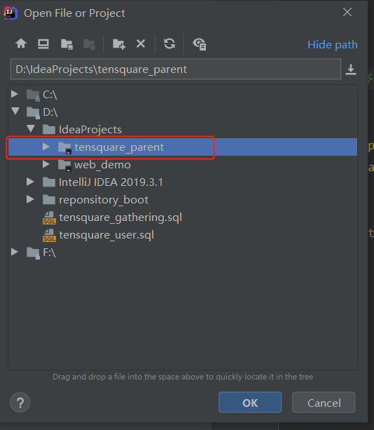
Task: Collapse the D:\ drive node
Action: 15,111
